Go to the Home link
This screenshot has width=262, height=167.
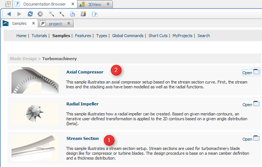click(x=22, y=36)
